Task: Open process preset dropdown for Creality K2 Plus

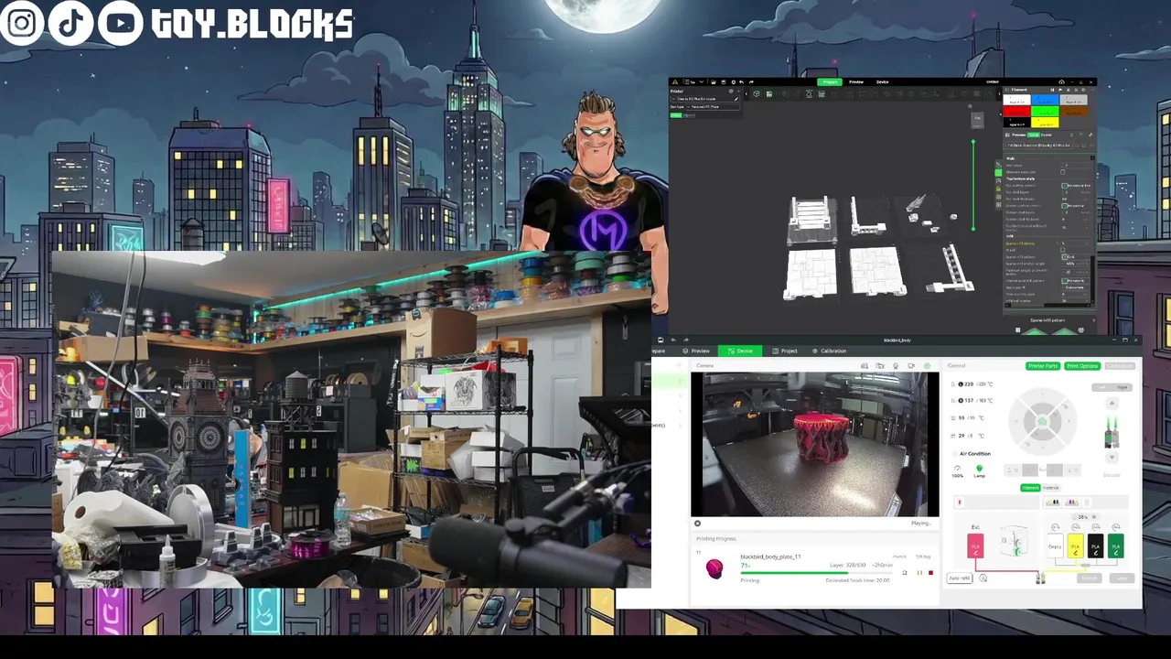Action: click(x=1038, y=146)
